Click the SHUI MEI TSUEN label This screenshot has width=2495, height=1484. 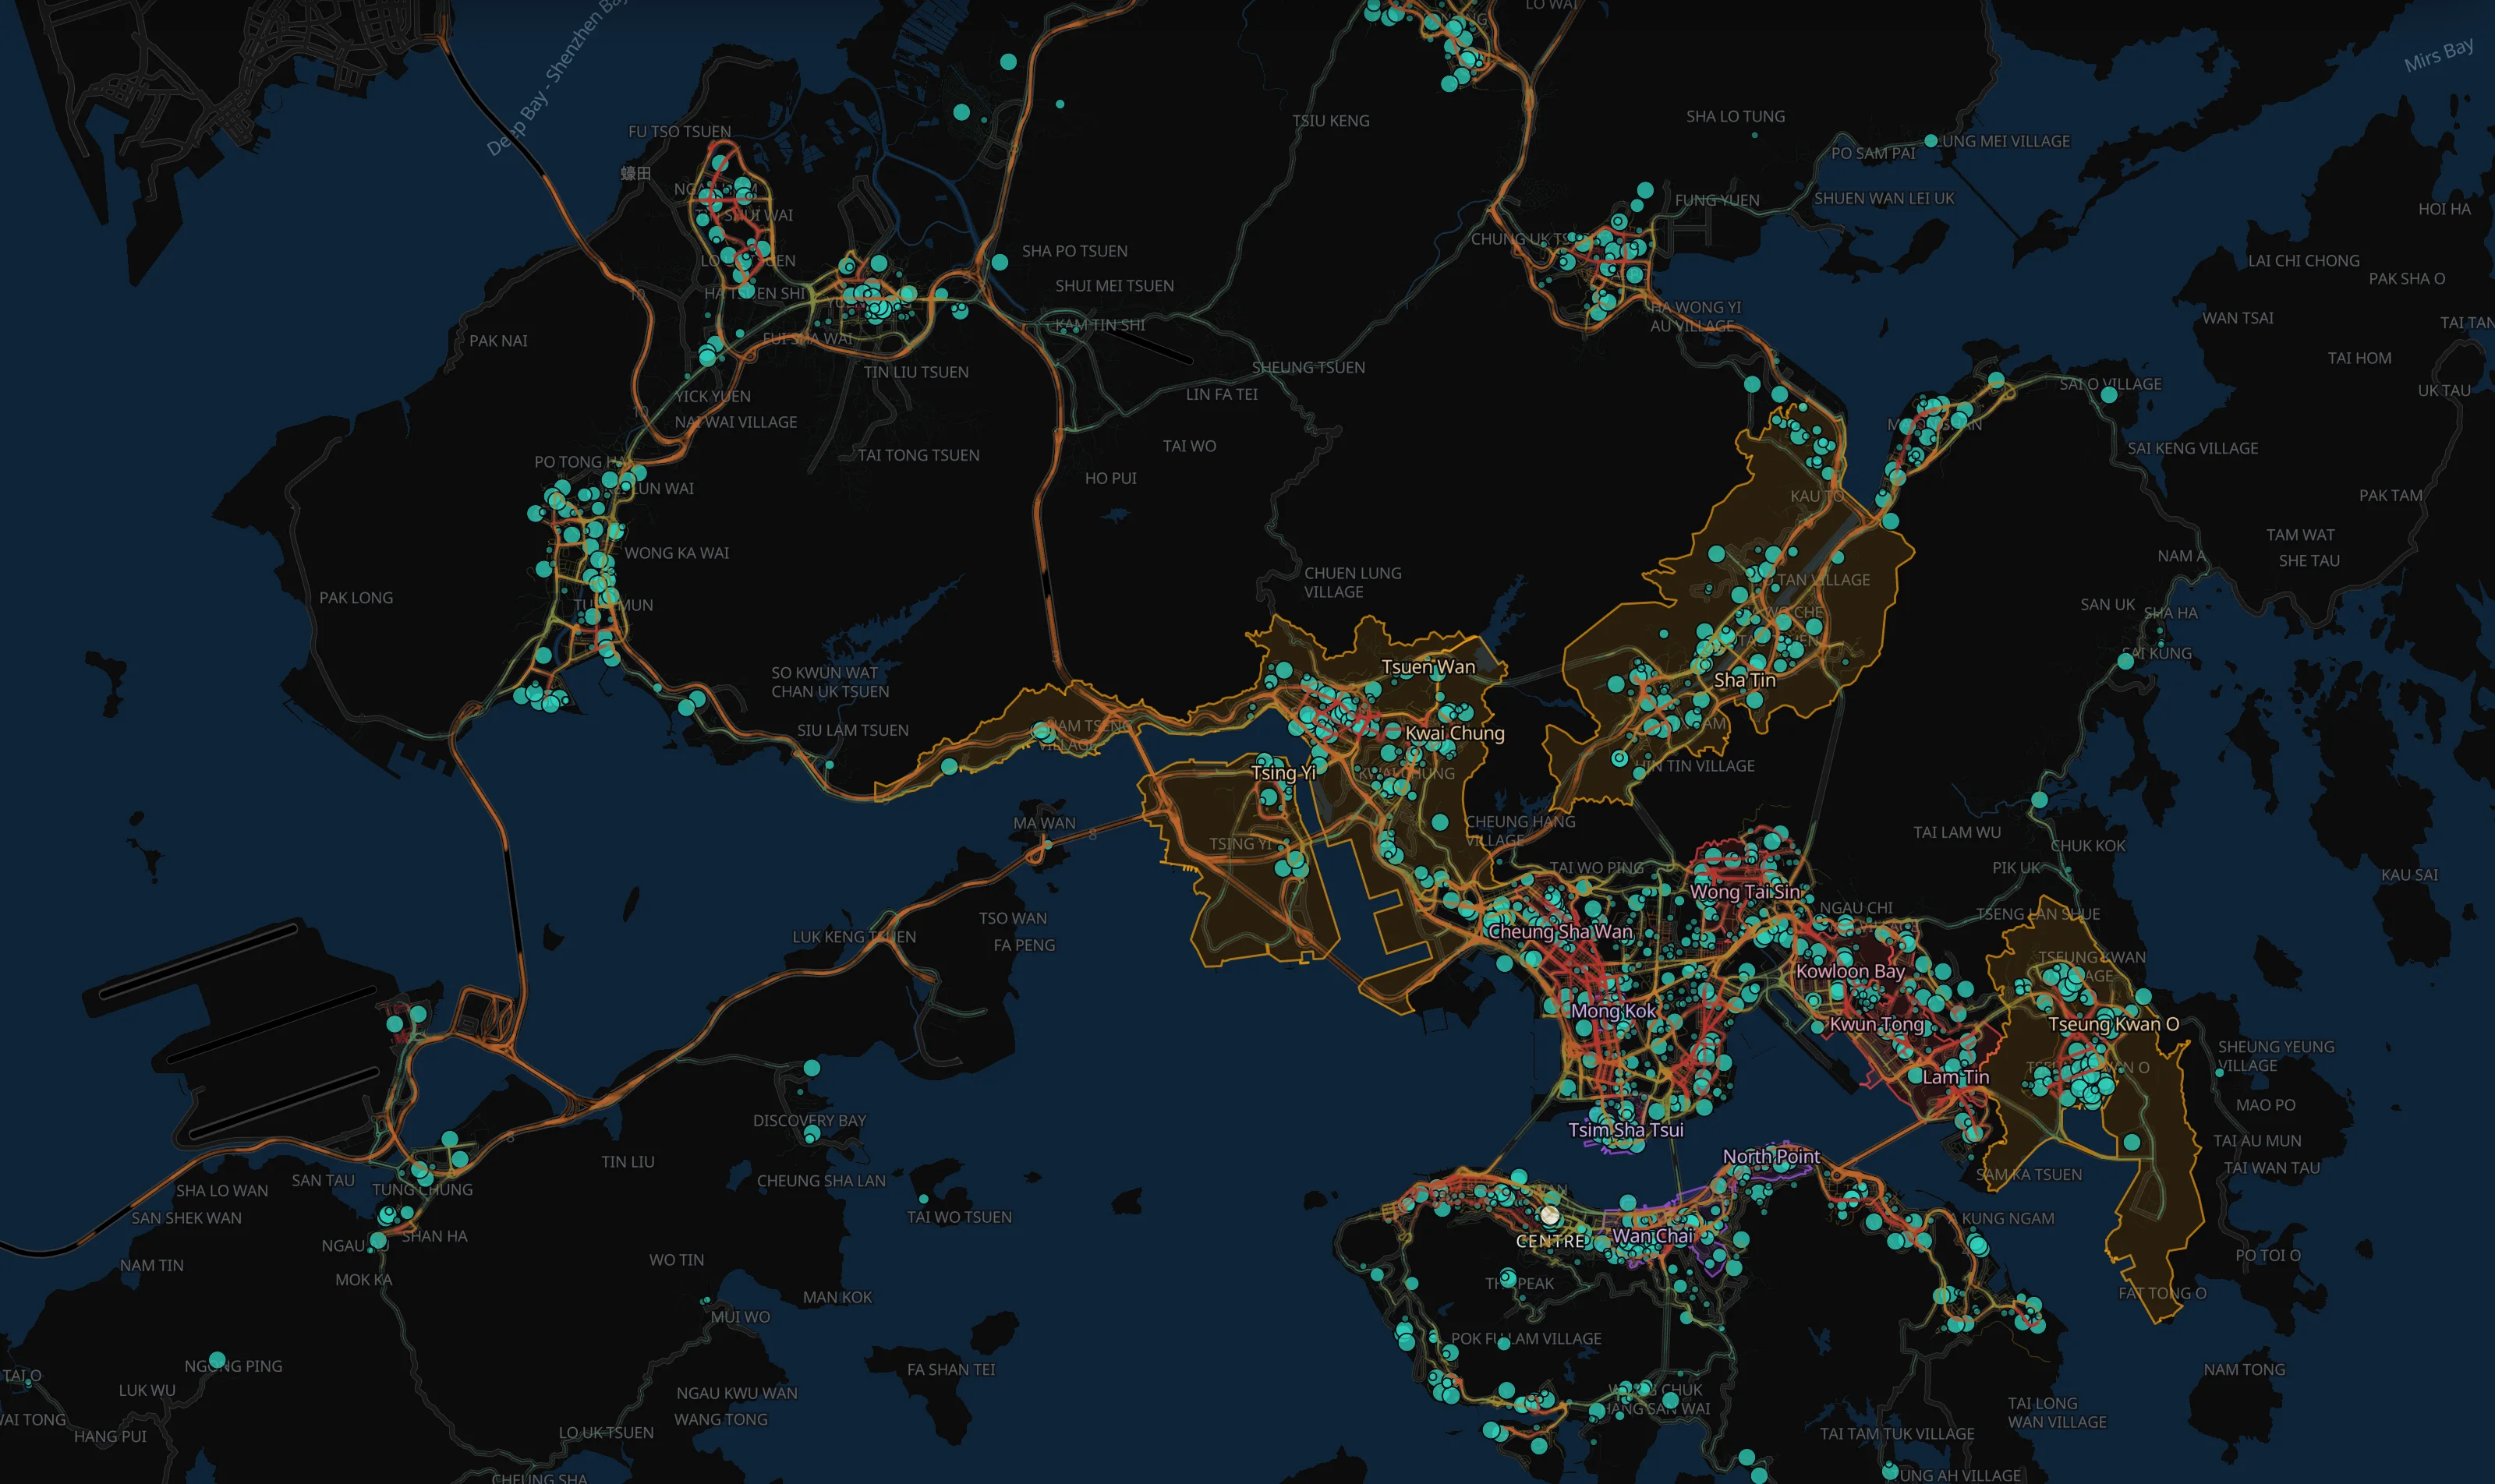point(1114,286)
